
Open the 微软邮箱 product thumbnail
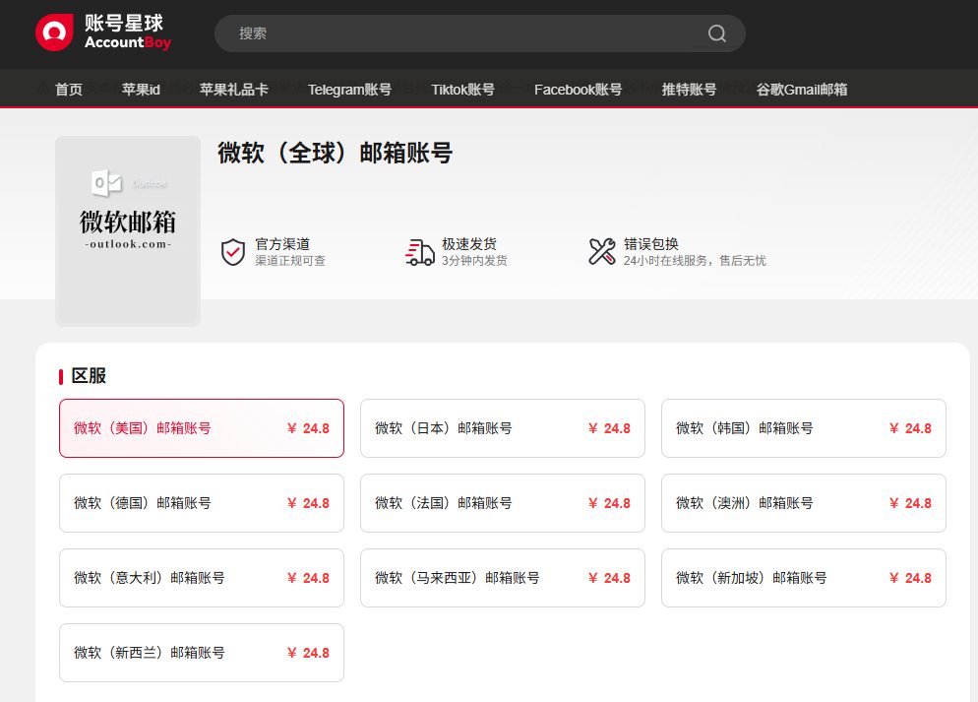[128, 230]
